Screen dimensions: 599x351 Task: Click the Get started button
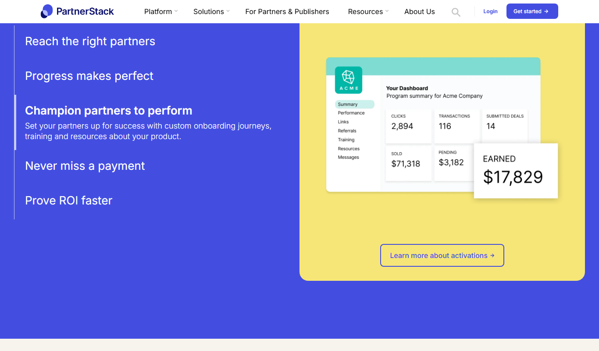[532, 11]
